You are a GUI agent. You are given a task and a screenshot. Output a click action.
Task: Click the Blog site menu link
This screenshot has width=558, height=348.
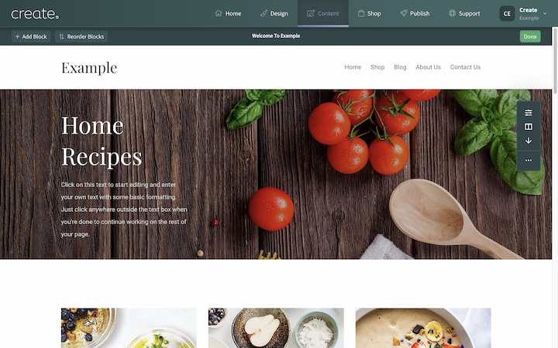point(400,67)
